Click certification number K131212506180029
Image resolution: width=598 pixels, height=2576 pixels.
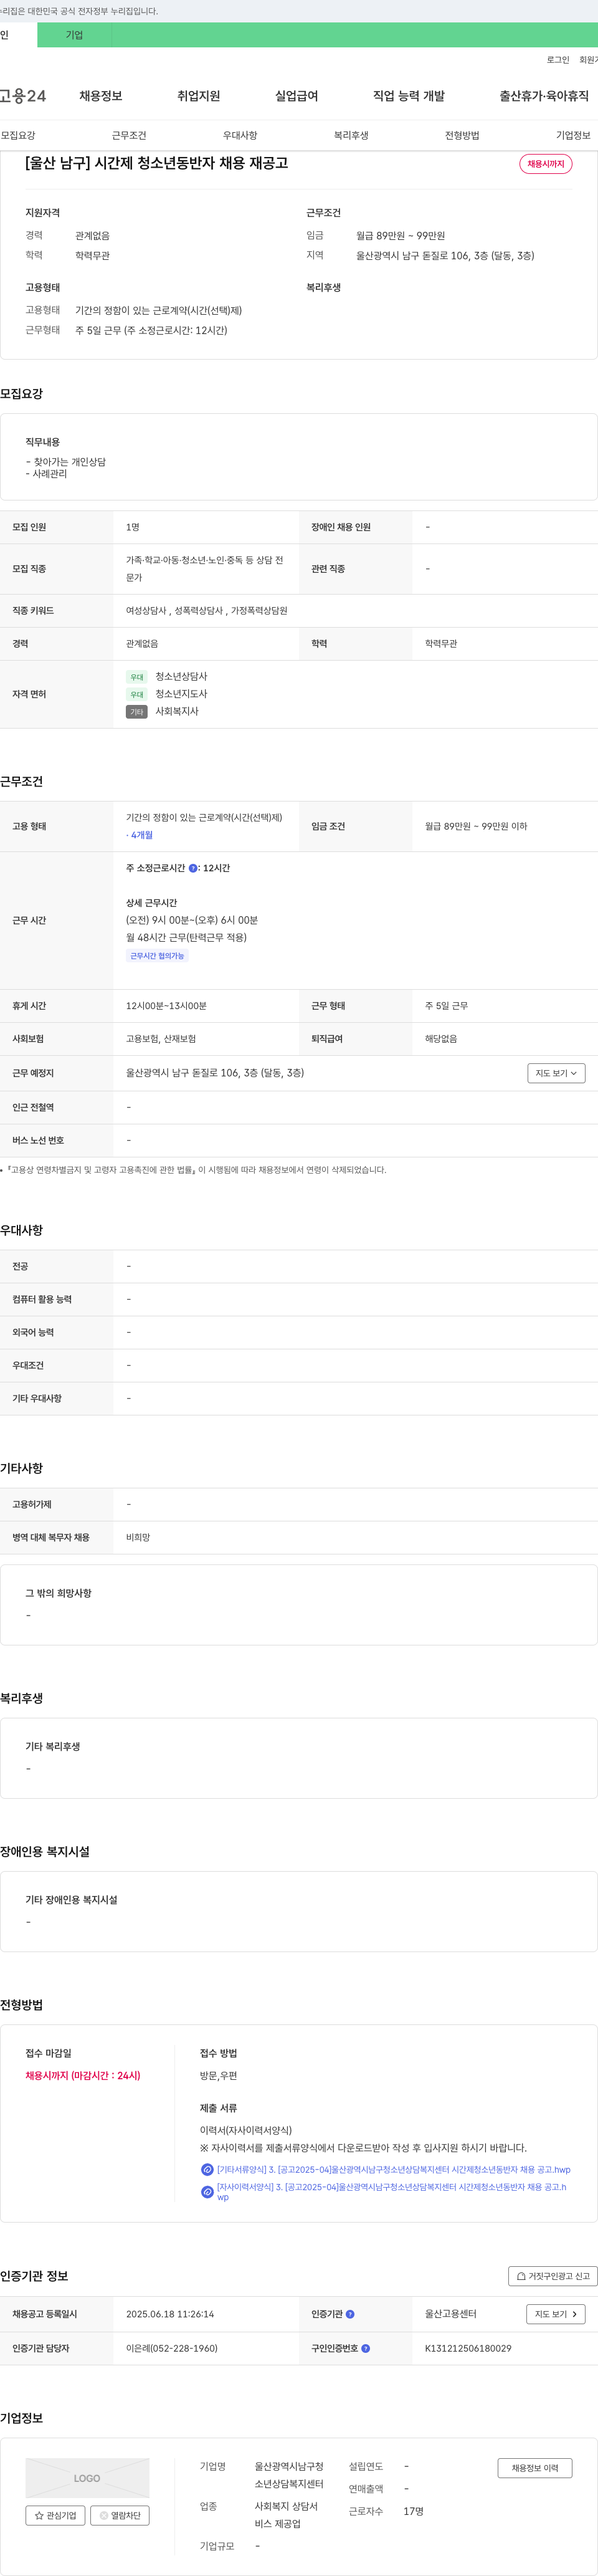(x=468, y=2348)
